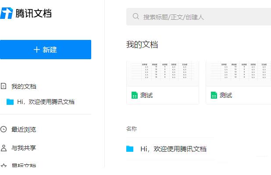This screenshot has height=175, width=271.
Task: Open sidebar folder Hi，欢迎使用腾讯文档
Action: click(x=46, y=102)
